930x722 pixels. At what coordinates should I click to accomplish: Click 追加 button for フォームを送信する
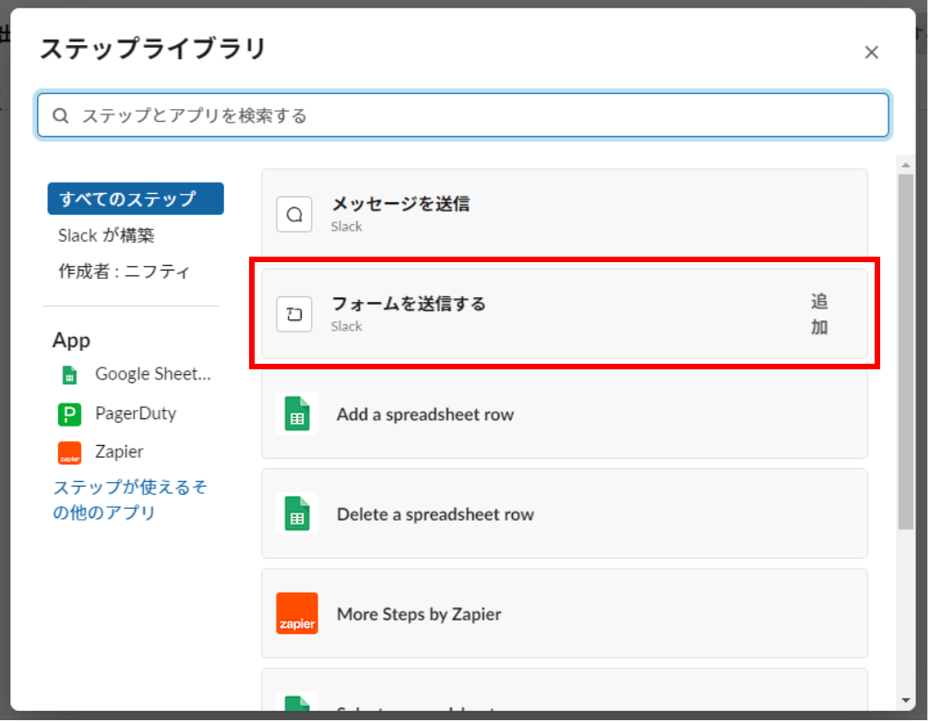819,314
